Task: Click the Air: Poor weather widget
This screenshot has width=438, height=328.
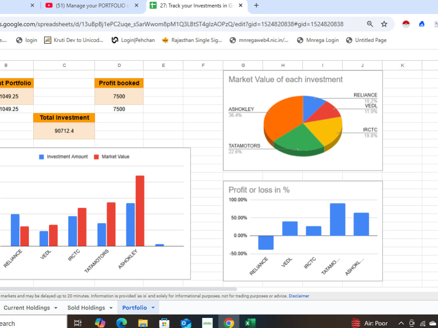Action: (370, 323)
